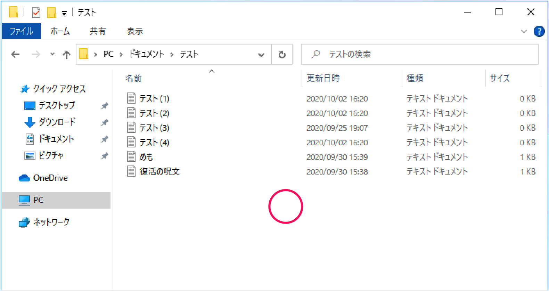Select the file テスト (3)
This screenshot has width=549, height=291.
[154, 128]
